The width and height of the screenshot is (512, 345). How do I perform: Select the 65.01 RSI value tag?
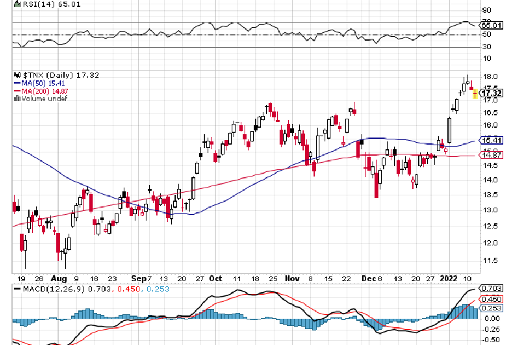pyautogui.click(x=491, y=25)
